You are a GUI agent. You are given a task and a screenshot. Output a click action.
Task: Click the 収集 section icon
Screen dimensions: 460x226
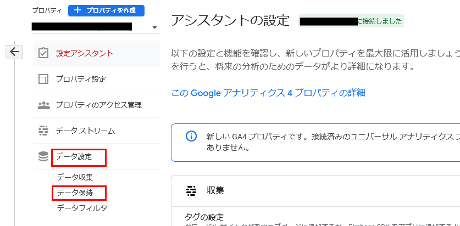click(191, 190)
